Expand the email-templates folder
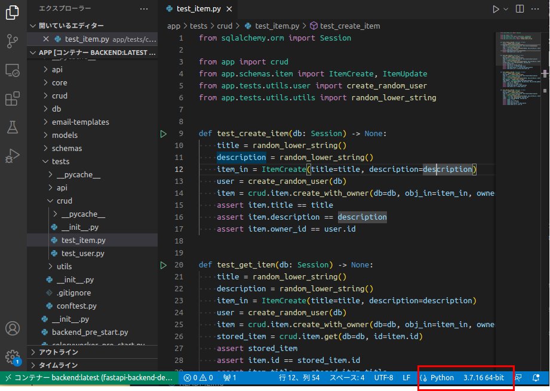550x391 pixels. [93, 122]
